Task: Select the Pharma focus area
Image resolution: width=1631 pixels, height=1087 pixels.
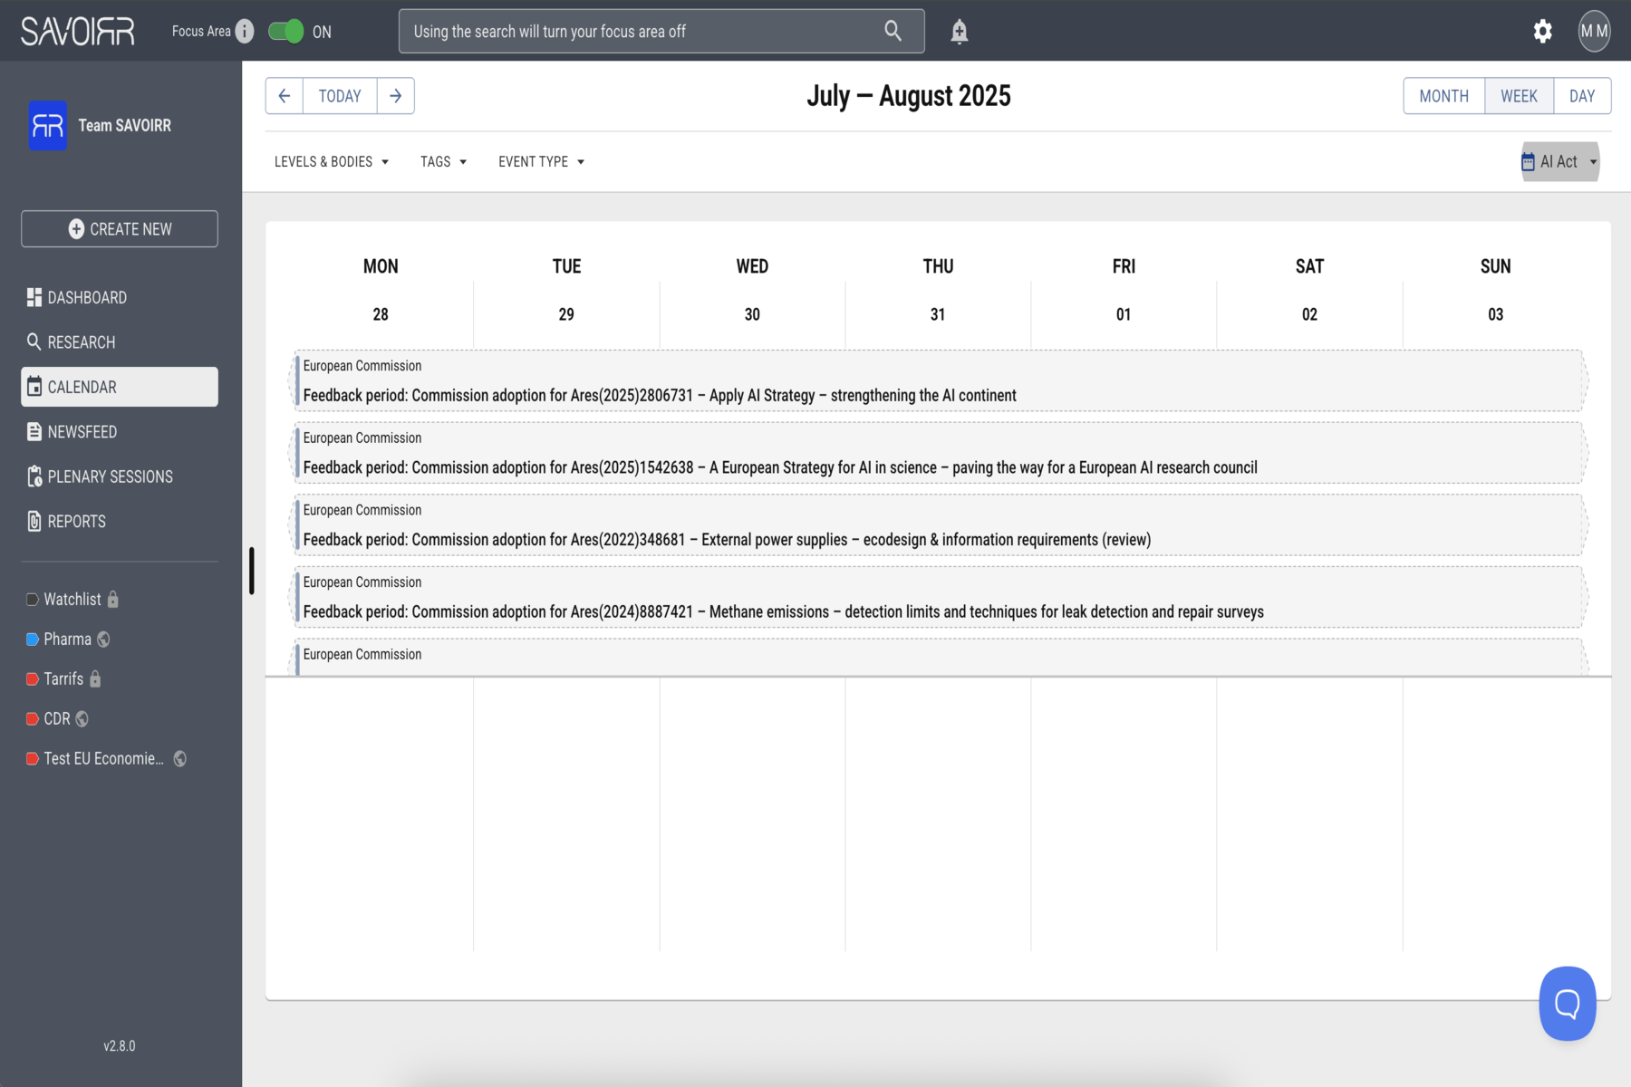Action: click(x=67, y=640)
